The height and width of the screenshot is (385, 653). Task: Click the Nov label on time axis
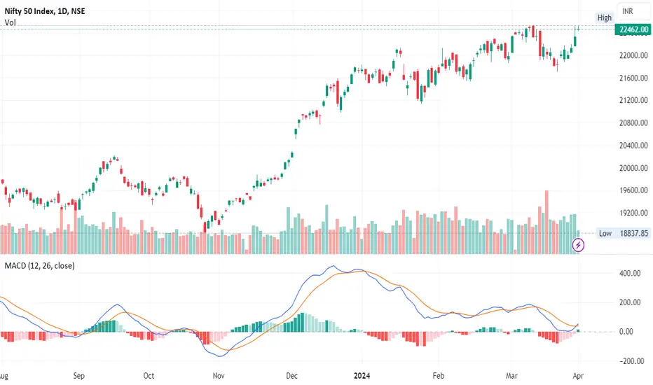click(x=219, y=375)
